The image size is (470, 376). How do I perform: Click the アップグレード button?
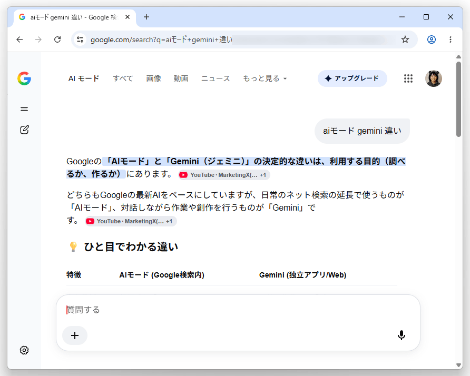(352, 78)
